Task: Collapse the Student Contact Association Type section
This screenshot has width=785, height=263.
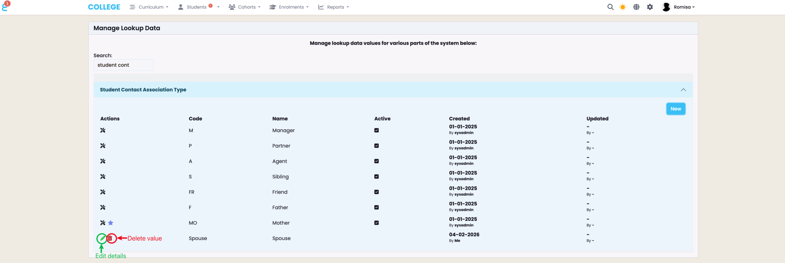Action: tap(683, 90)
